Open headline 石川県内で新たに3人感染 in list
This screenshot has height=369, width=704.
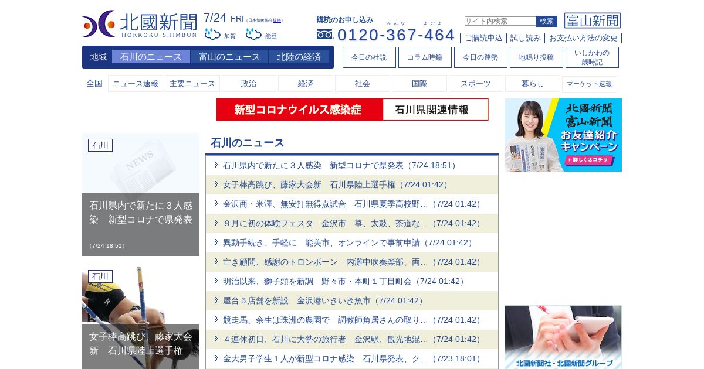point(340,165)
